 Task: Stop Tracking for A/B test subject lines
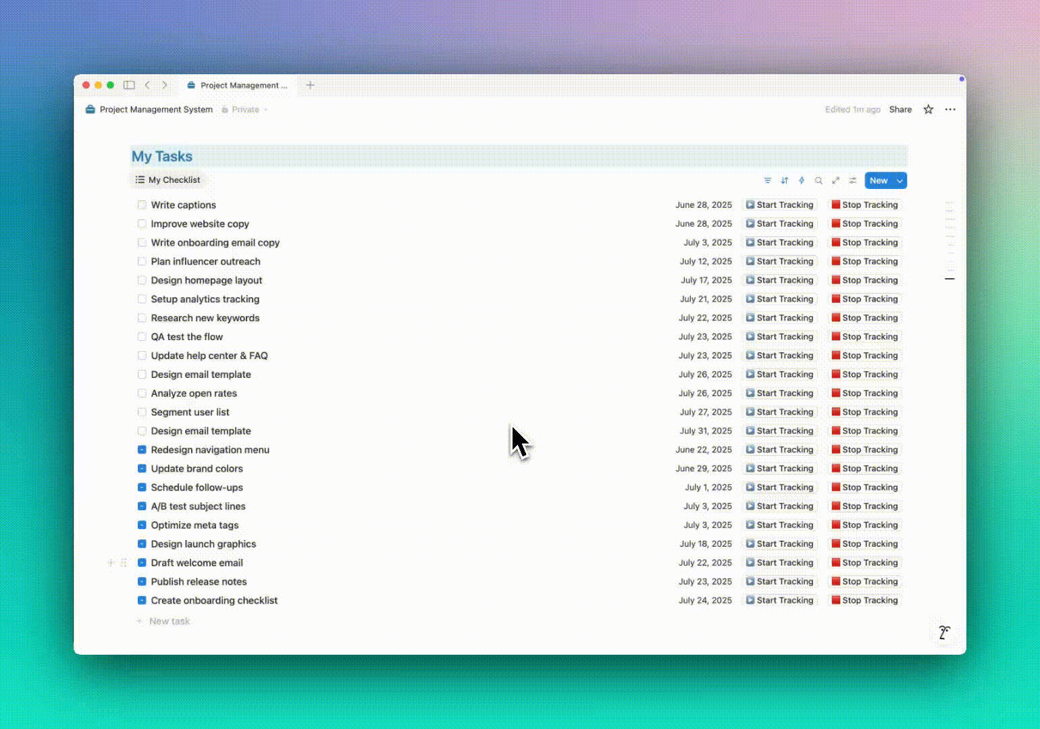(x=864, y=506)
